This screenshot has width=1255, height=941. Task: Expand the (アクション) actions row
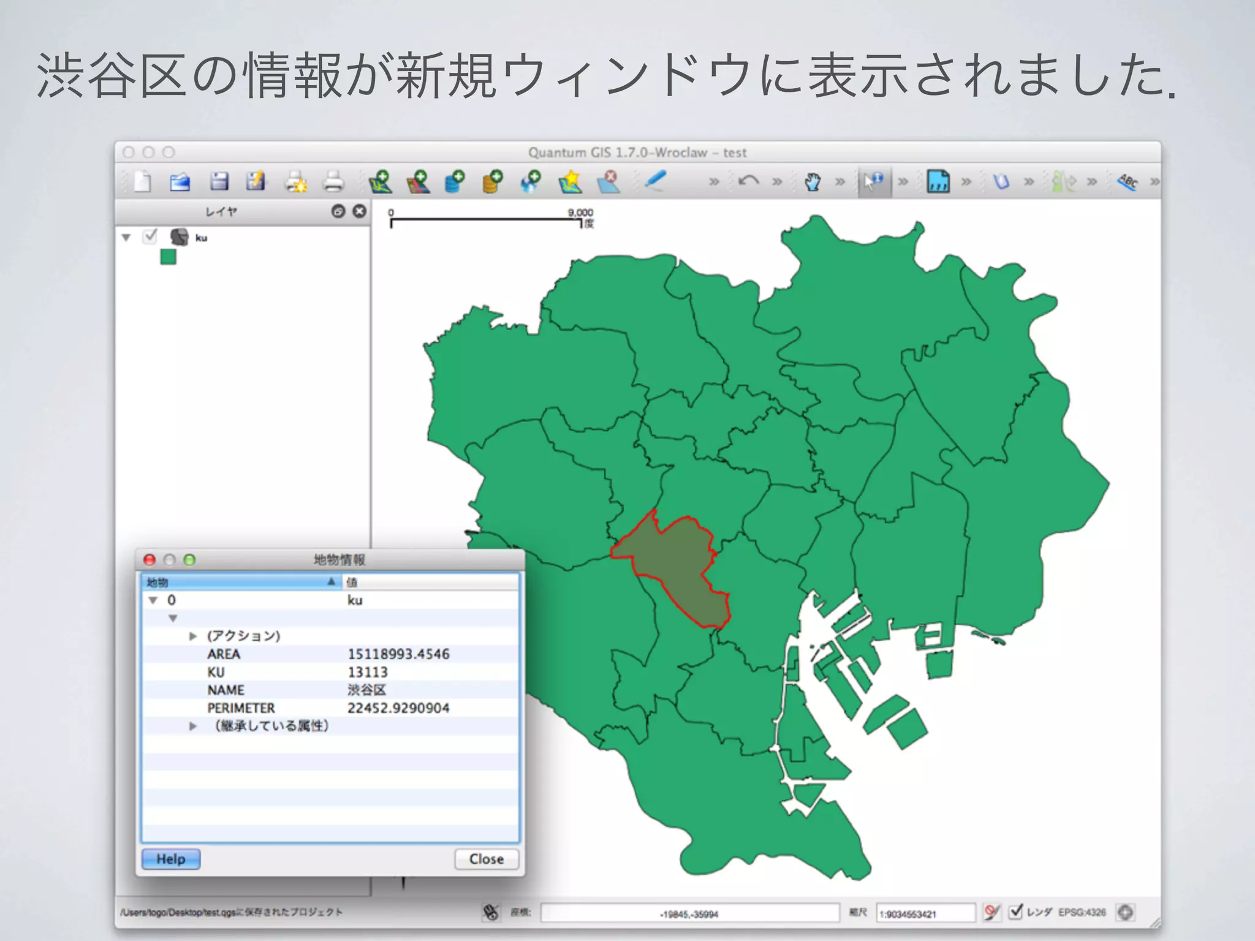pyautogui.click(x=192, y=636)
